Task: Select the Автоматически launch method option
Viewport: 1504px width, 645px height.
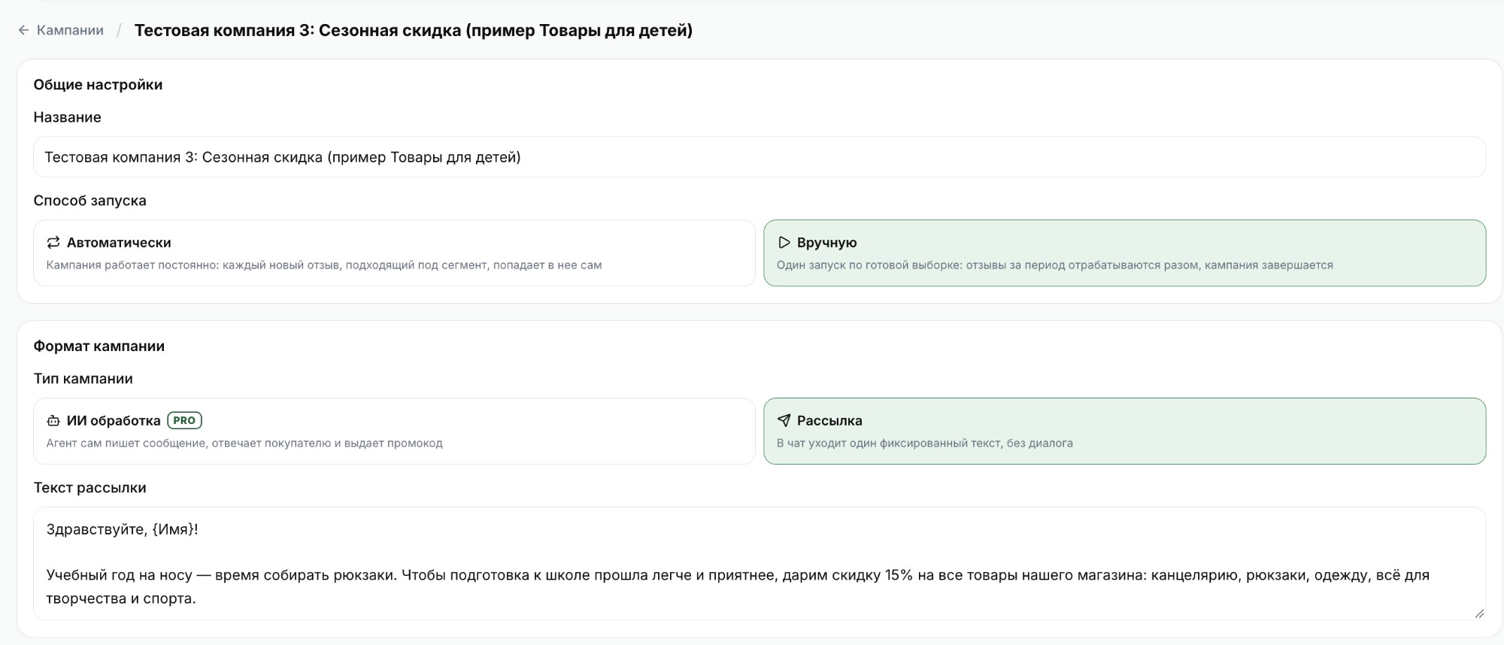Action: 394,253
